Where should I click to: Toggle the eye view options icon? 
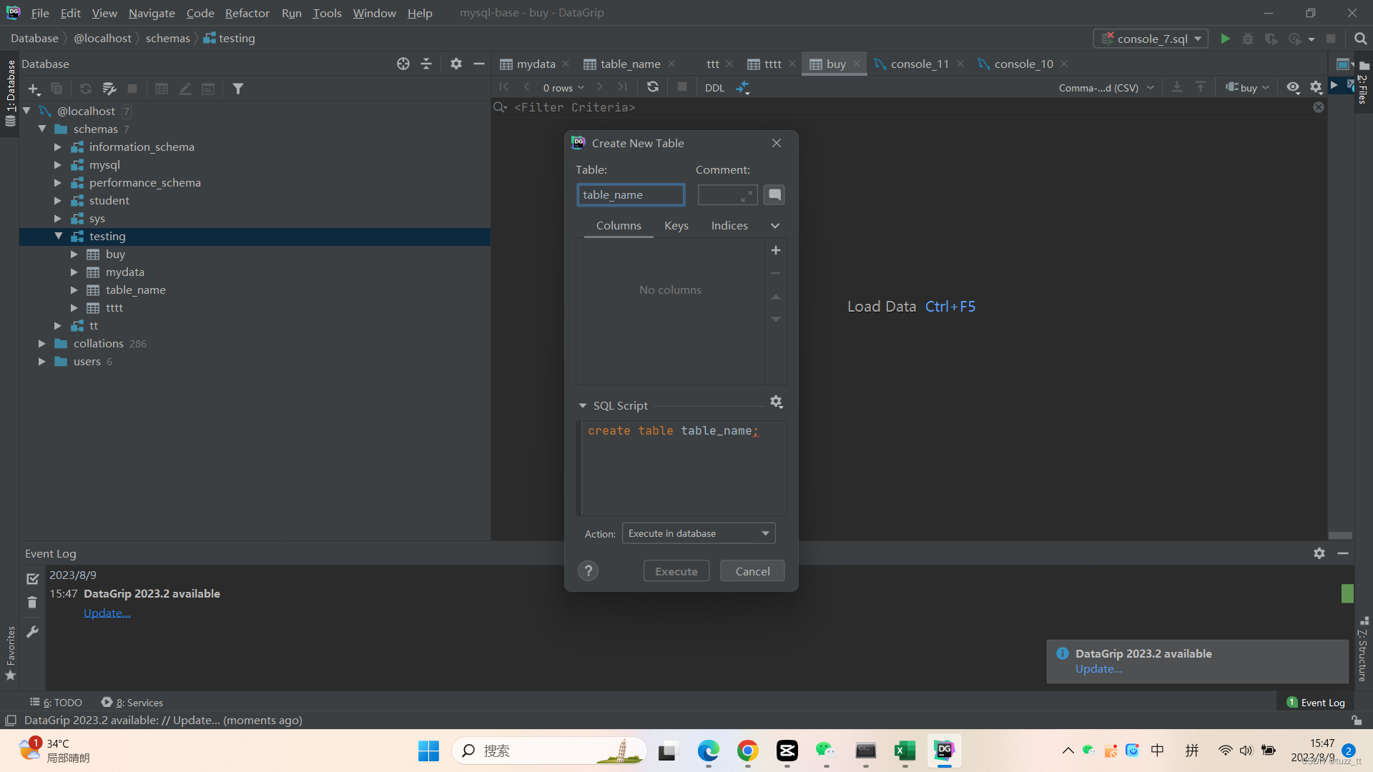[x=1293, y=87]
